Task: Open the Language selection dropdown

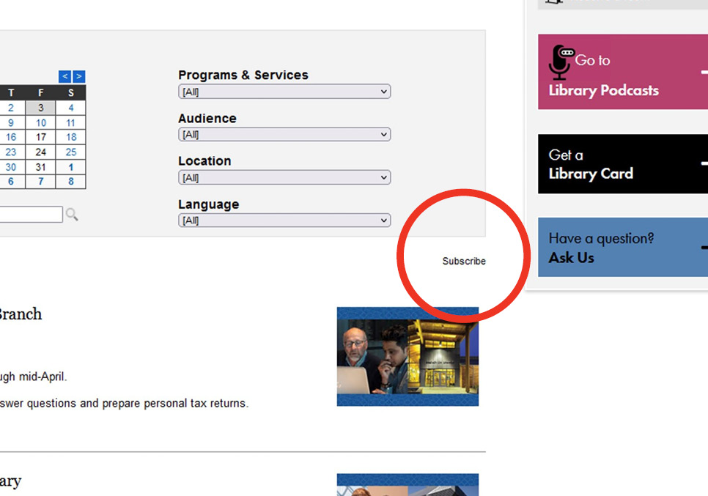Action: [284, 220]
